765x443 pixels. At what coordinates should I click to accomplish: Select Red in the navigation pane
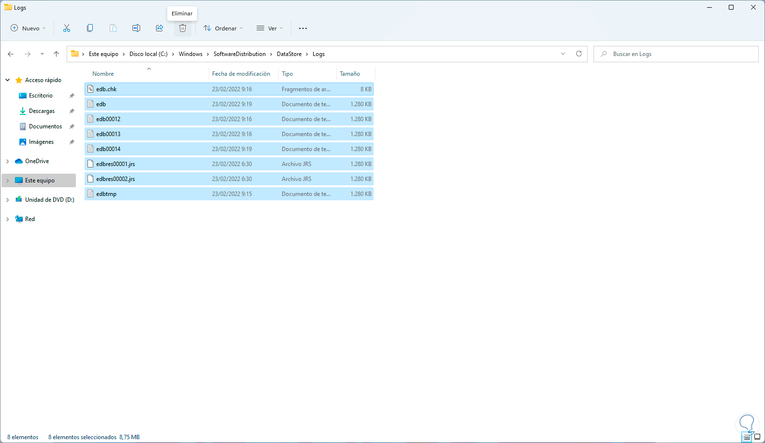coord(30,219)
